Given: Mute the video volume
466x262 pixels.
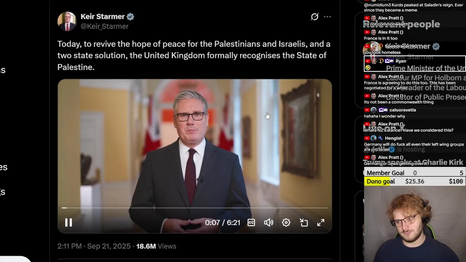Looking at the screenshot, I should click(x=268, y=222).
